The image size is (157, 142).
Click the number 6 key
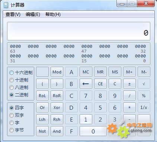click(115, 108)
